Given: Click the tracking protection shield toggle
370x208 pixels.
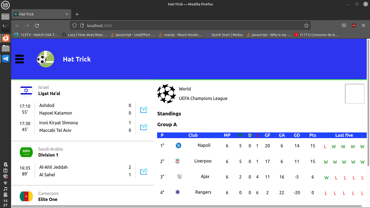Looking at the screenshot, I should point(74,25).
